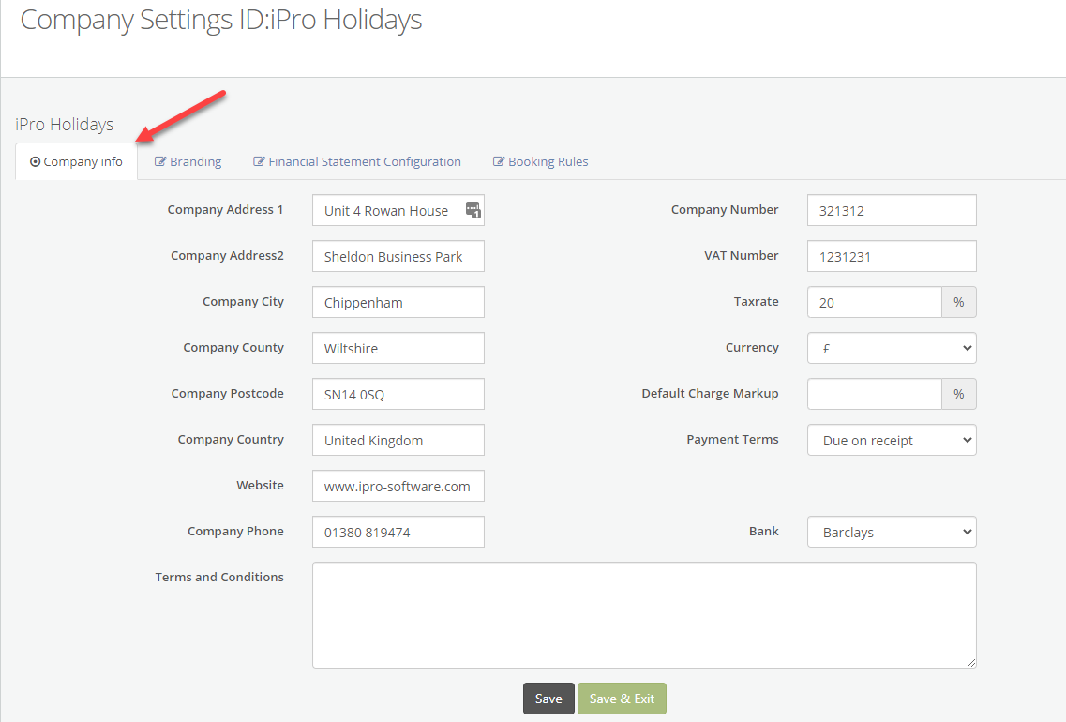Click the Company Postcode field
The width and height of the screenshot is (1066, 722).
pos(398,394)
